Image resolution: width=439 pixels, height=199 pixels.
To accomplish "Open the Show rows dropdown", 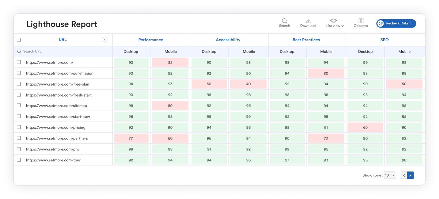I will click(x=389, y=175).
